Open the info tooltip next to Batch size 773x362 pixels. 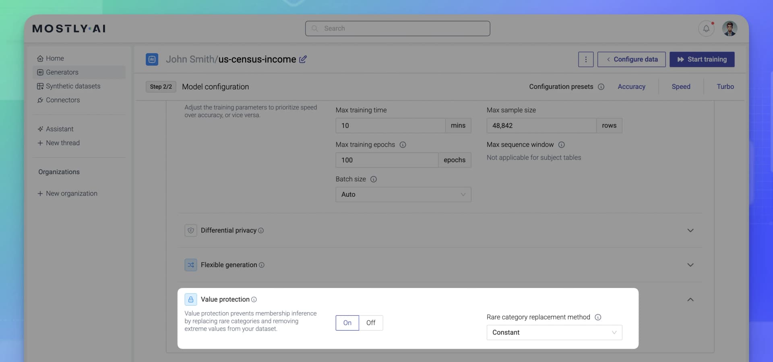tap(374, 179)
